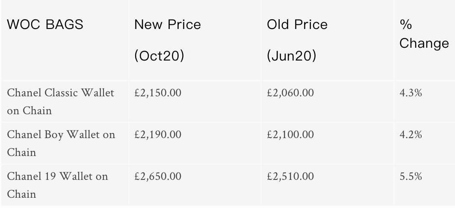Screen dimensions: 455x208
Task: Select the New Price header text
Action: point(167,25)
